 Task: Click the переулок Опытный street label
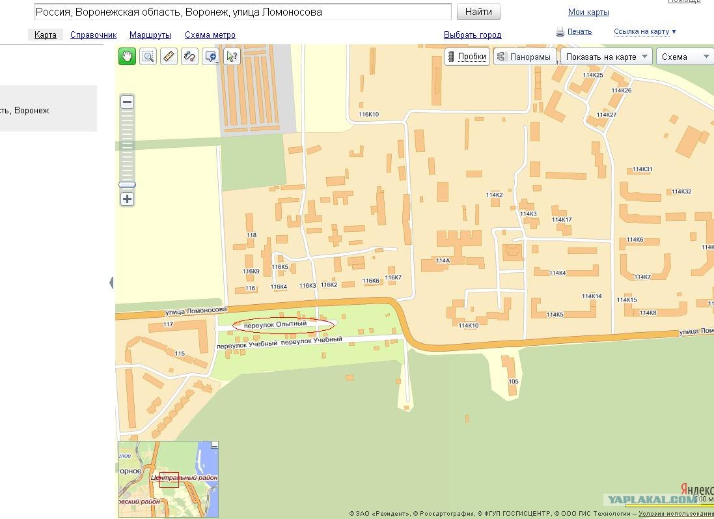[x=275, y=325]
